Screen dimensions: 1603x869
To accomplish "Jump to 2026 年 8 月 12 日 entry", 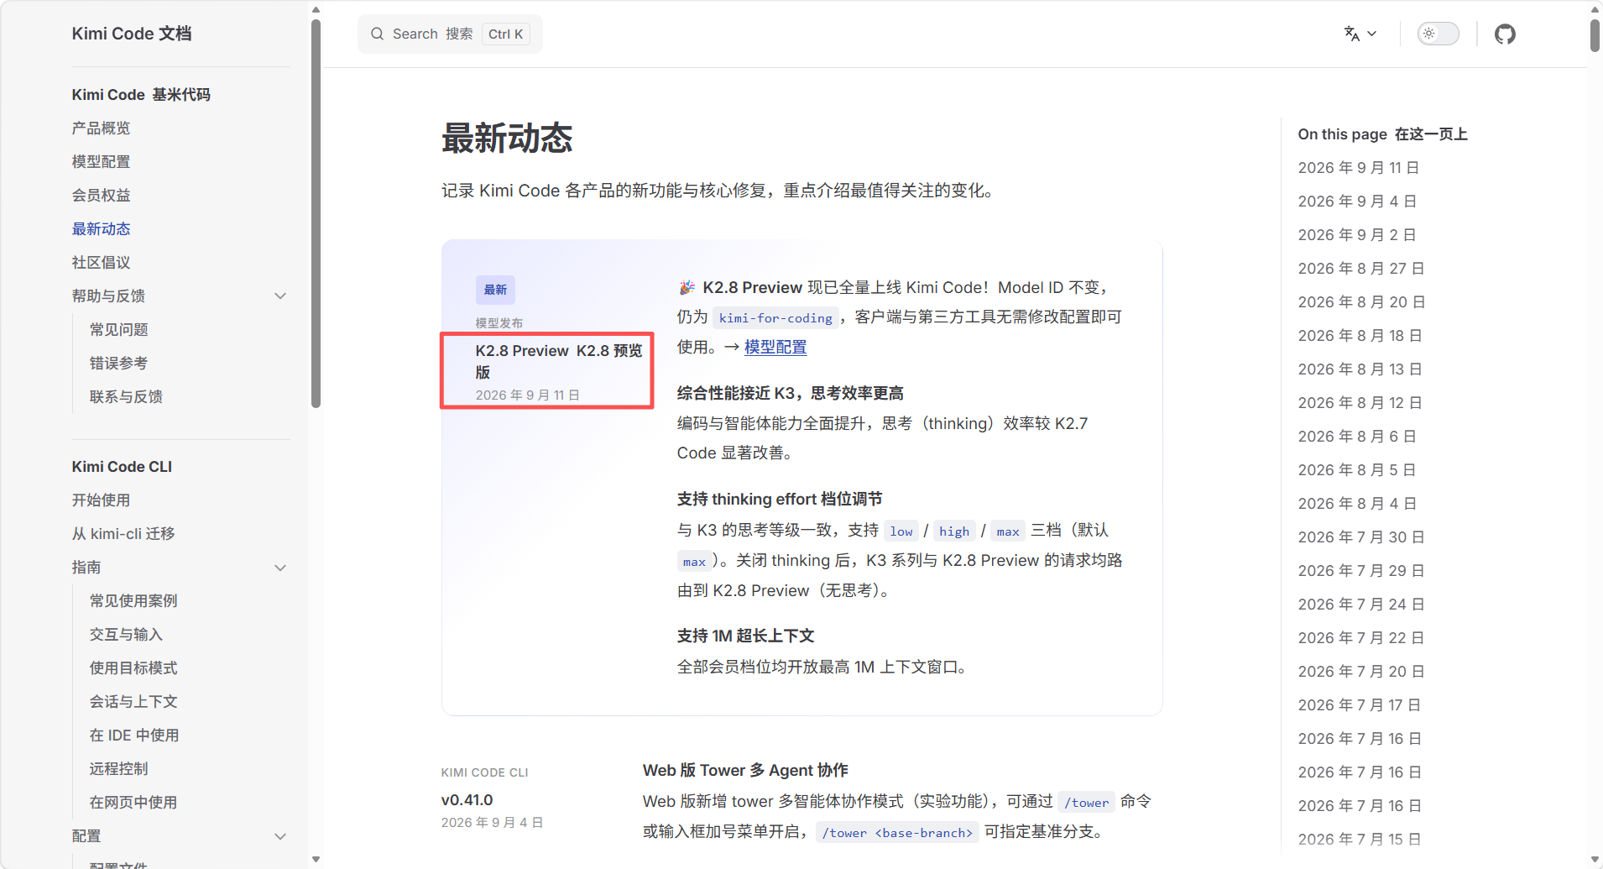I will [x=1360, y=403].
